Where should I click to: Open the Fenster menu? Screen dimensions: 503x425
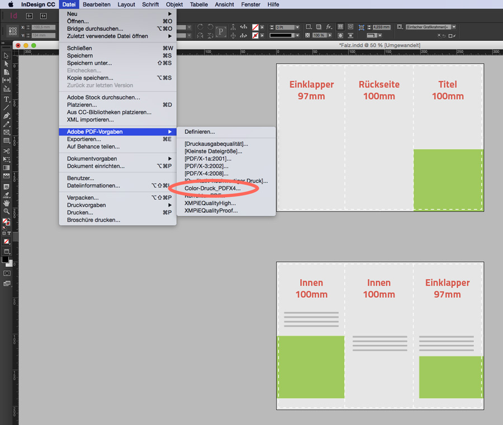click(250, 4)
